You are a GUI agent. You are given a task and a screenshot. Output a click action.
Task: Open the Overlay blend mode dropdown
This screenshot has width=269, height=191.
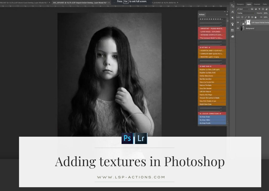(x=246, y=13)
